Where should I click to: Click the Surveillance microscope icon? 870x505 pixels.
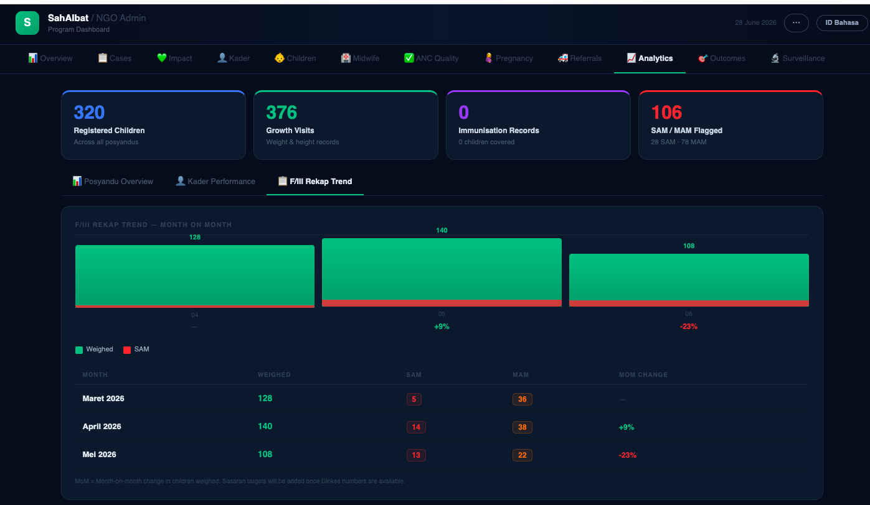[775, 58]
